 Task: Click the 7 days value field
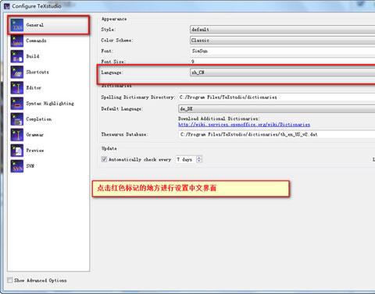click(x=187, y=159)
